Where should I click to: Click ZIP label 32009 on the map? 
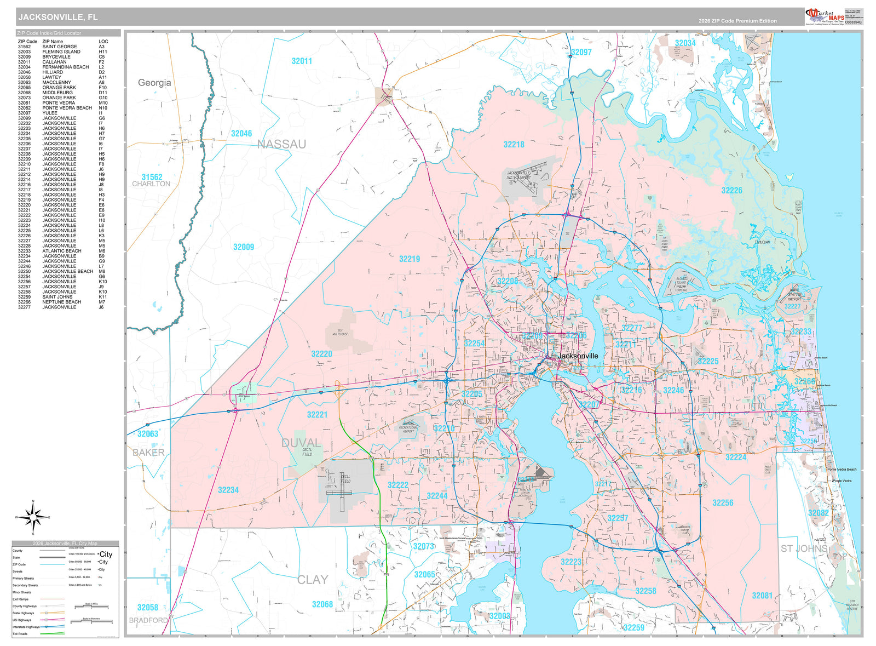tap(244, 247)
